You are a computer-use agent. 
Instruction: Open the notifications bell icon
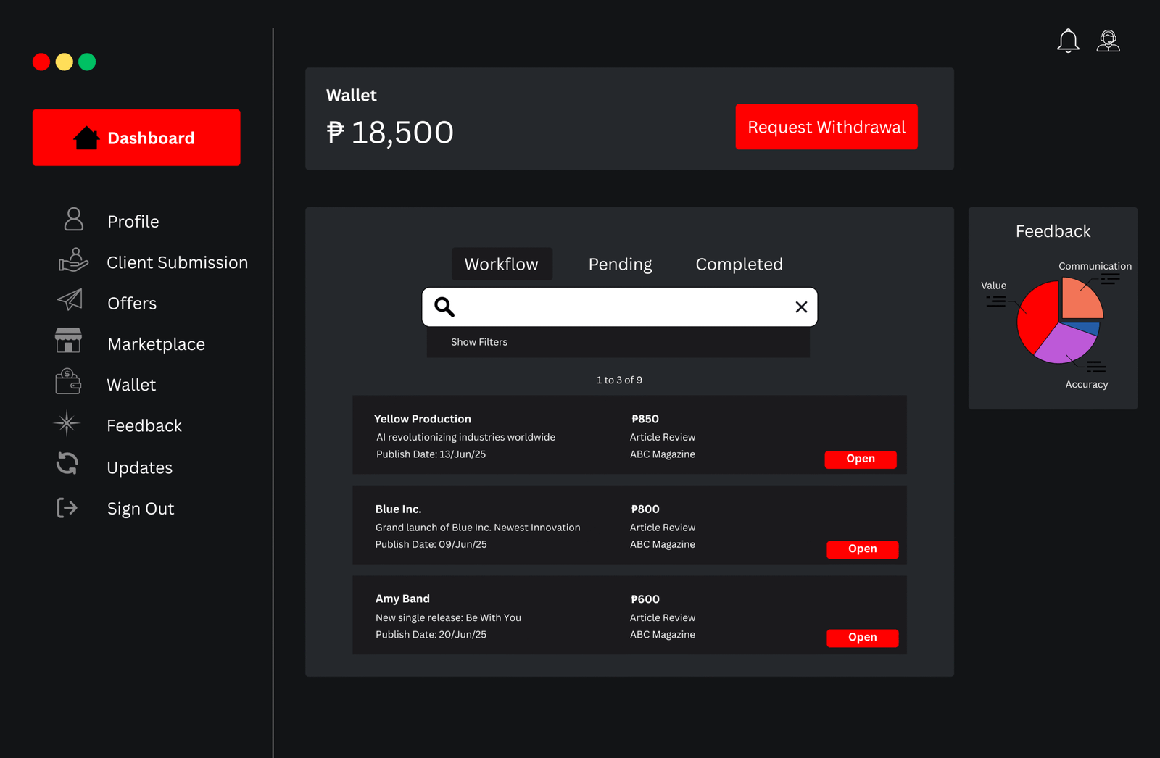[x=1068, y=41]
